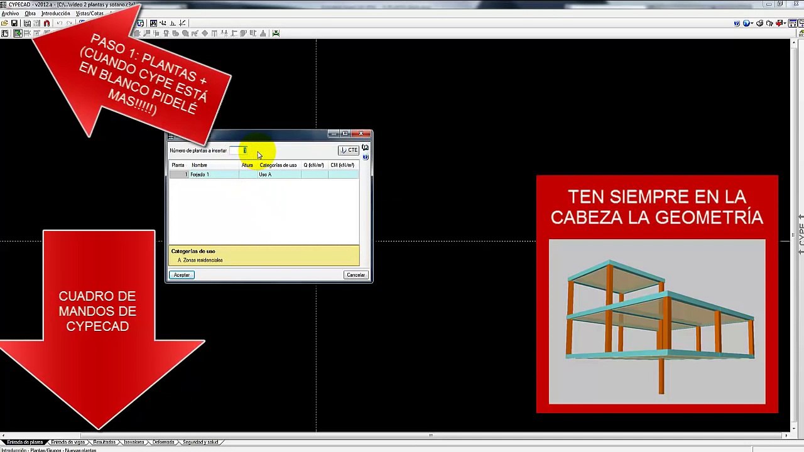
Task: Click the Q (kN/m²) column header
Action: 314,165
